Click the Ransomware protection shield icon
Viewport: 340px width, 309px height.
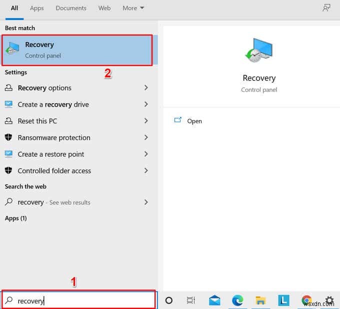[8, 137]
